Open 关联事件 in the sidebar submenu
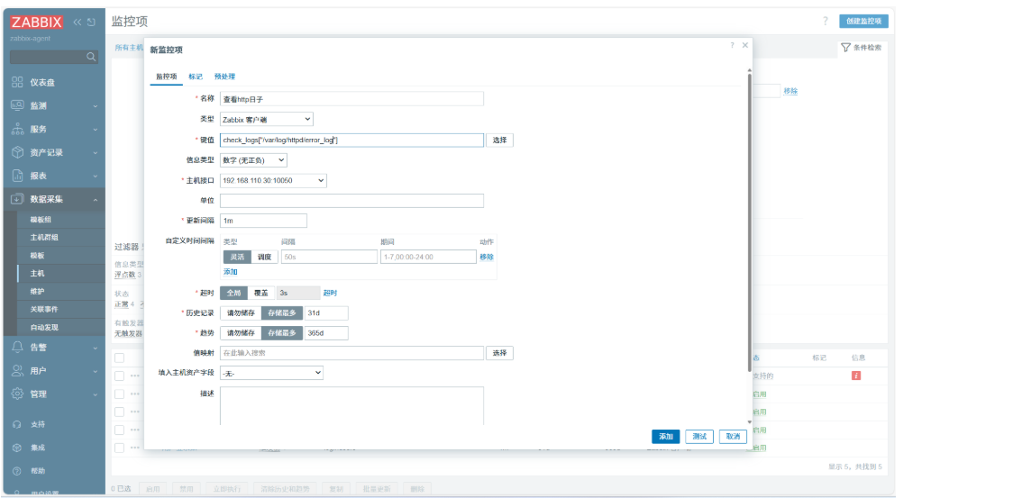Image resolution: width=1031 pixels, height=498 pixels. pos(42,309)
